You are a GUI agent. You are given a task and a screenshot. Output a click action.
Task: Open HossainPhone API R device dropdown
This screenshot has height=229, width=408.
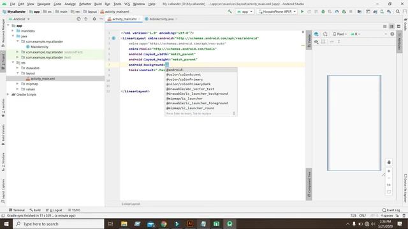click(x=277, y=11)
